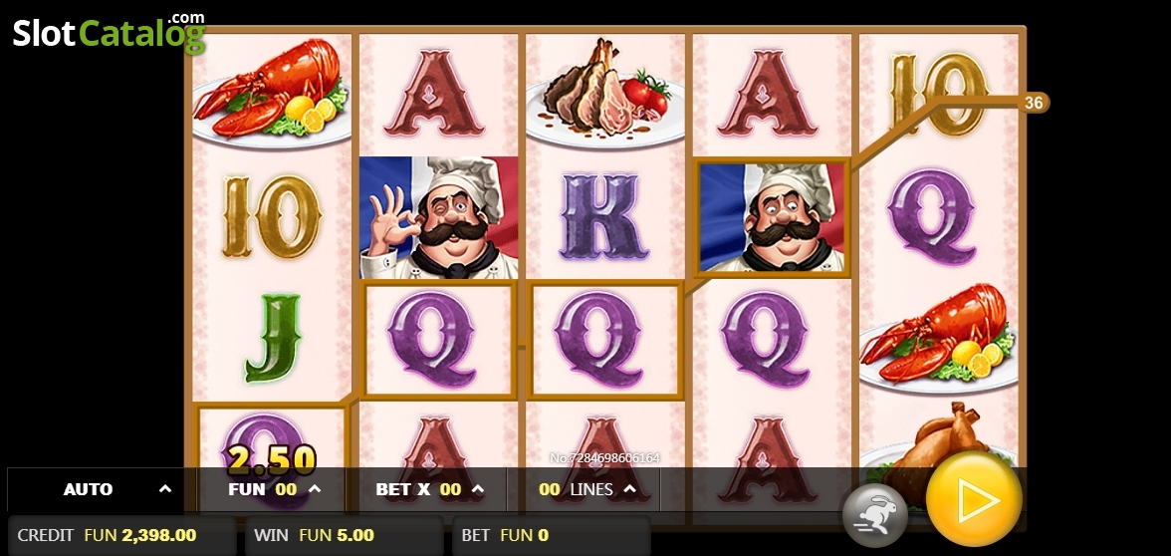Viewport: 1171px width, 556px height.
Task: Select the winking chef symbol on reel two
Action: [438, 217]
